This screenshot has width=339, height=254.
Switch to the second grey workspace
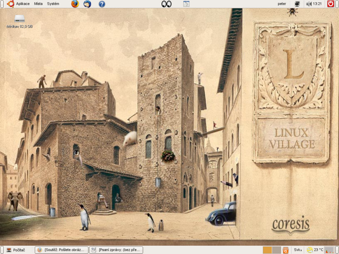(277, 250)
